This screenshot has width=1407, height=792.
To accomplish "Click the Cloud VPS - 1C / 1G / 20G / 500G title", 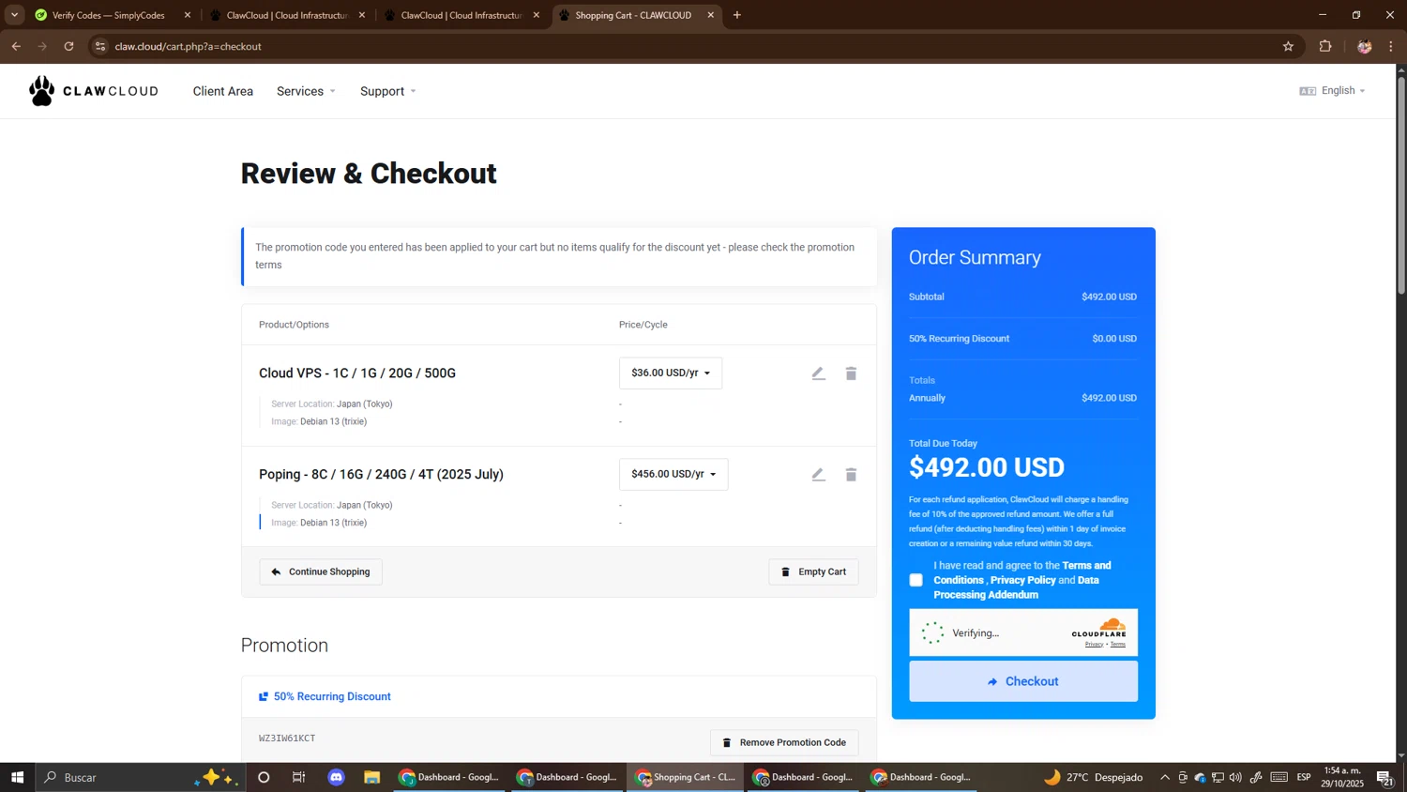I will [x=357, y=373].
